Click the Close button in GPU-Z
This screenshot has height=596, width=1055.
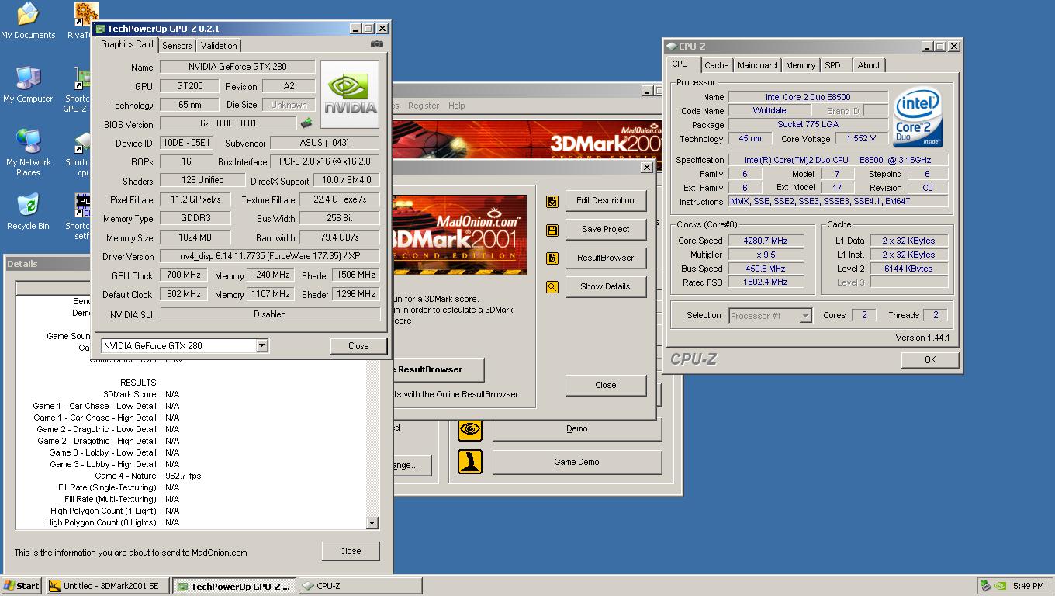coord(358,346)
